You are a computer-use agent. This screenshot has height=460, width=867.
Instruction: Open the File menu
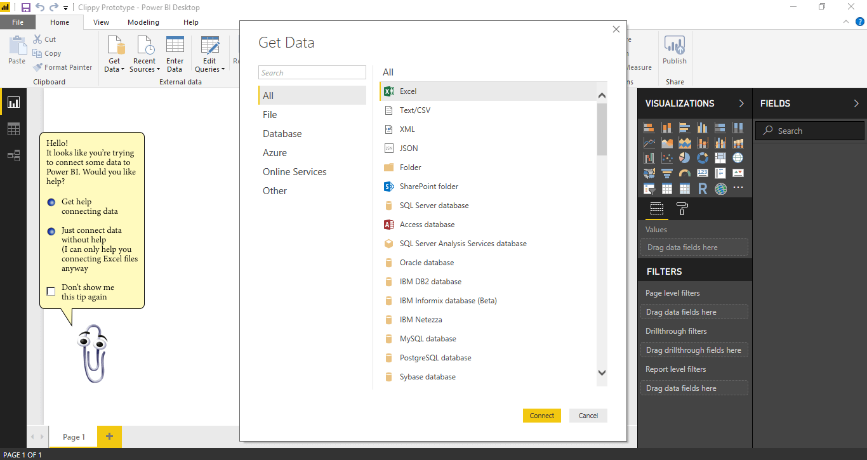tap(18, 22)
